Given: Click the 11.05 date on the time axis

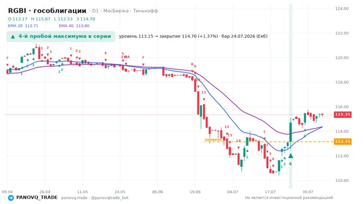Looking at the screenshot, I should (82, 192).
